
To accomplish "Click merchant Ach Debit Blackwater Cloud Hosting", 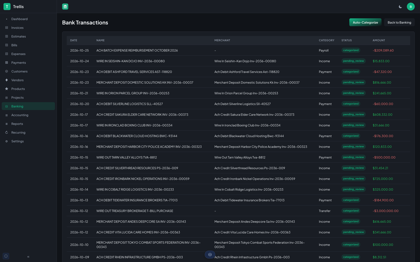I will pyautogui.click(x=249, y=136).
